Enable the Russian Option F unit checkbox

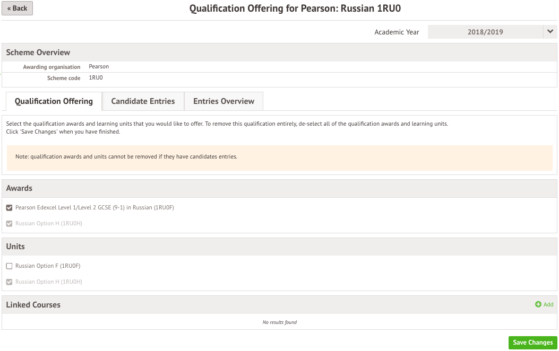tap(9, 266)
